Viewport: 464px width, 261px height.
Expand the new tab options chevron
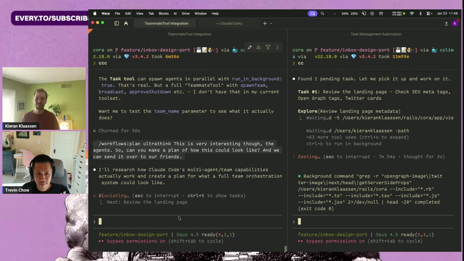[271, 23]
